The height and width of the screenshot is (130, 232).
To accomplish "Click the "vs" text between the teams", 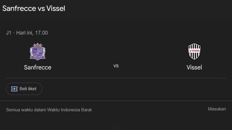I will pos(116,66).
